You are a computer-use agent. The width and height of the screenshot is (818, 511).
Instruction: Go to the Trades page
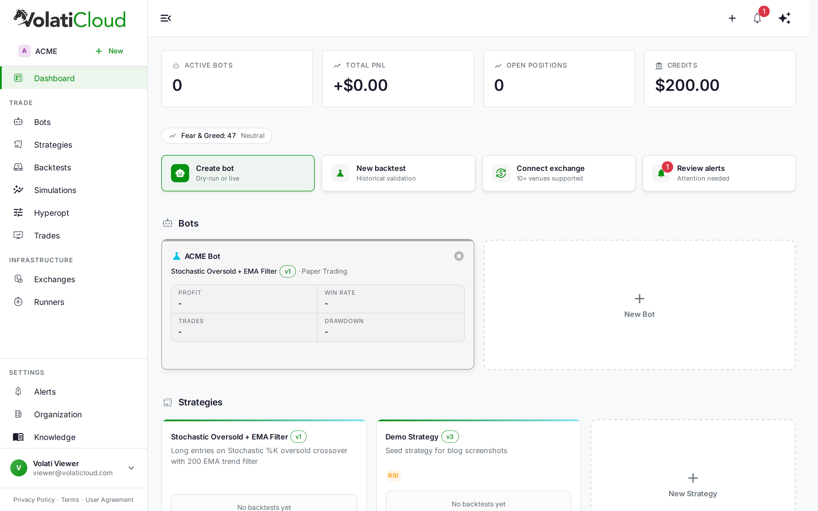tap(74, 235)
